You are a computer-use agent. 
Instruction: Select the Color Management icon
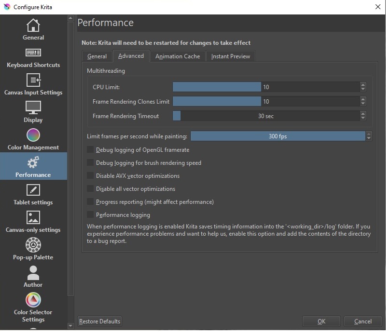point(33,135)
